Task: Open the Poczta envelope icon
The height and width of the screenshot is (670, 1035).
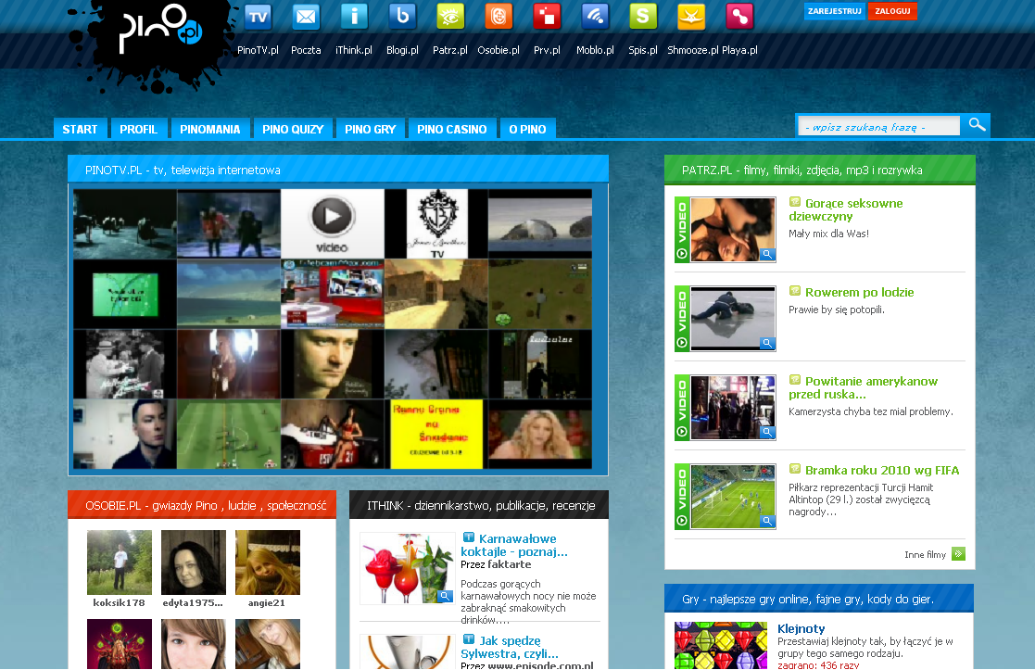Action: pos(307,17)
